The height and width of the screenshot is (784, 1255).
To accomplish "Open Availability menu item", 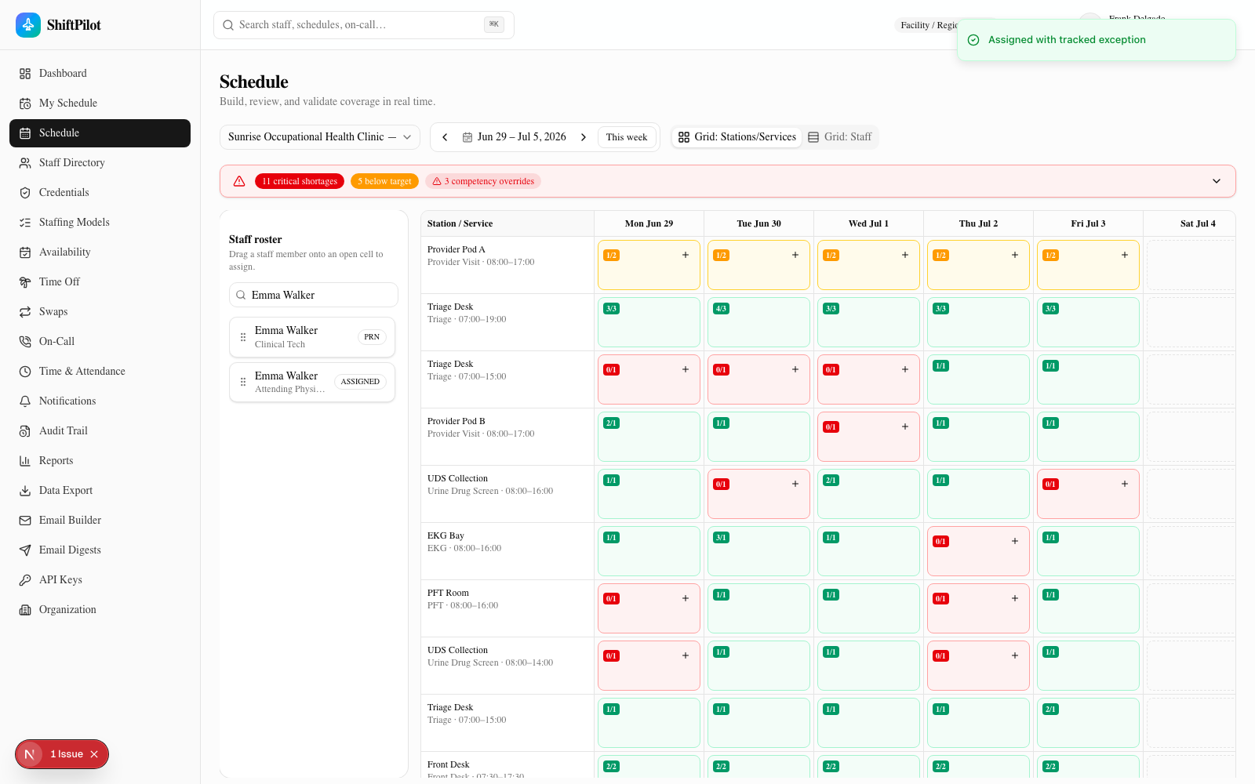I will pos(100,252).
